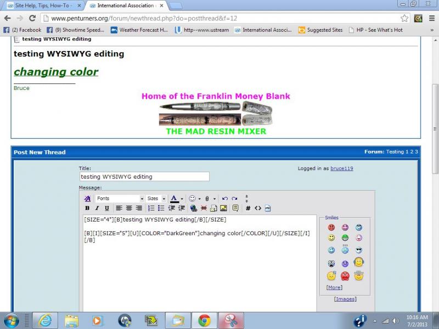Start a numbered ordered list
439x329 pixels.
(x=151, y=208)
